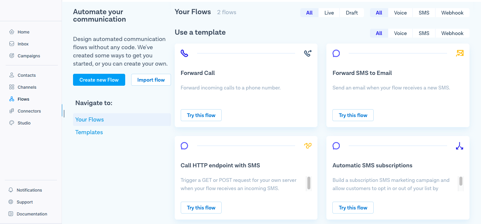Filter Your Flows to show only Draft
The width and height of the screenshot is (481, 224).
click(351, 12)
